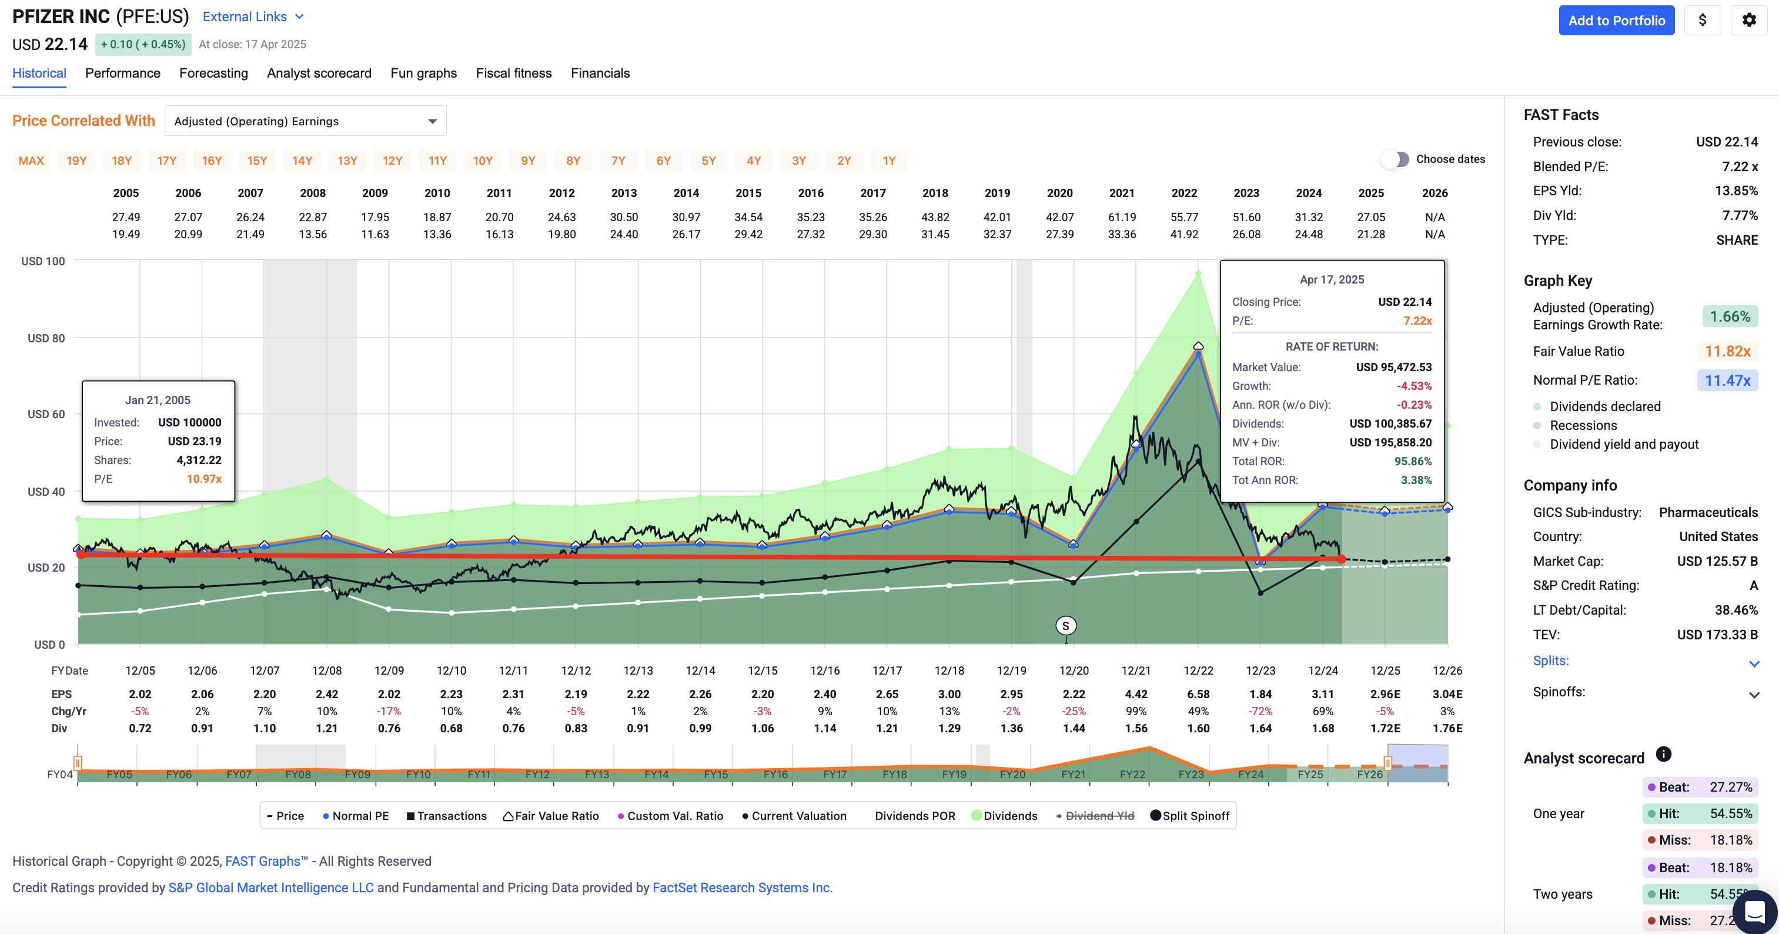The image size is (1779, 934).
Task: Enable the Dividend Yld legend item
Action: click(x=1100, y=816)
